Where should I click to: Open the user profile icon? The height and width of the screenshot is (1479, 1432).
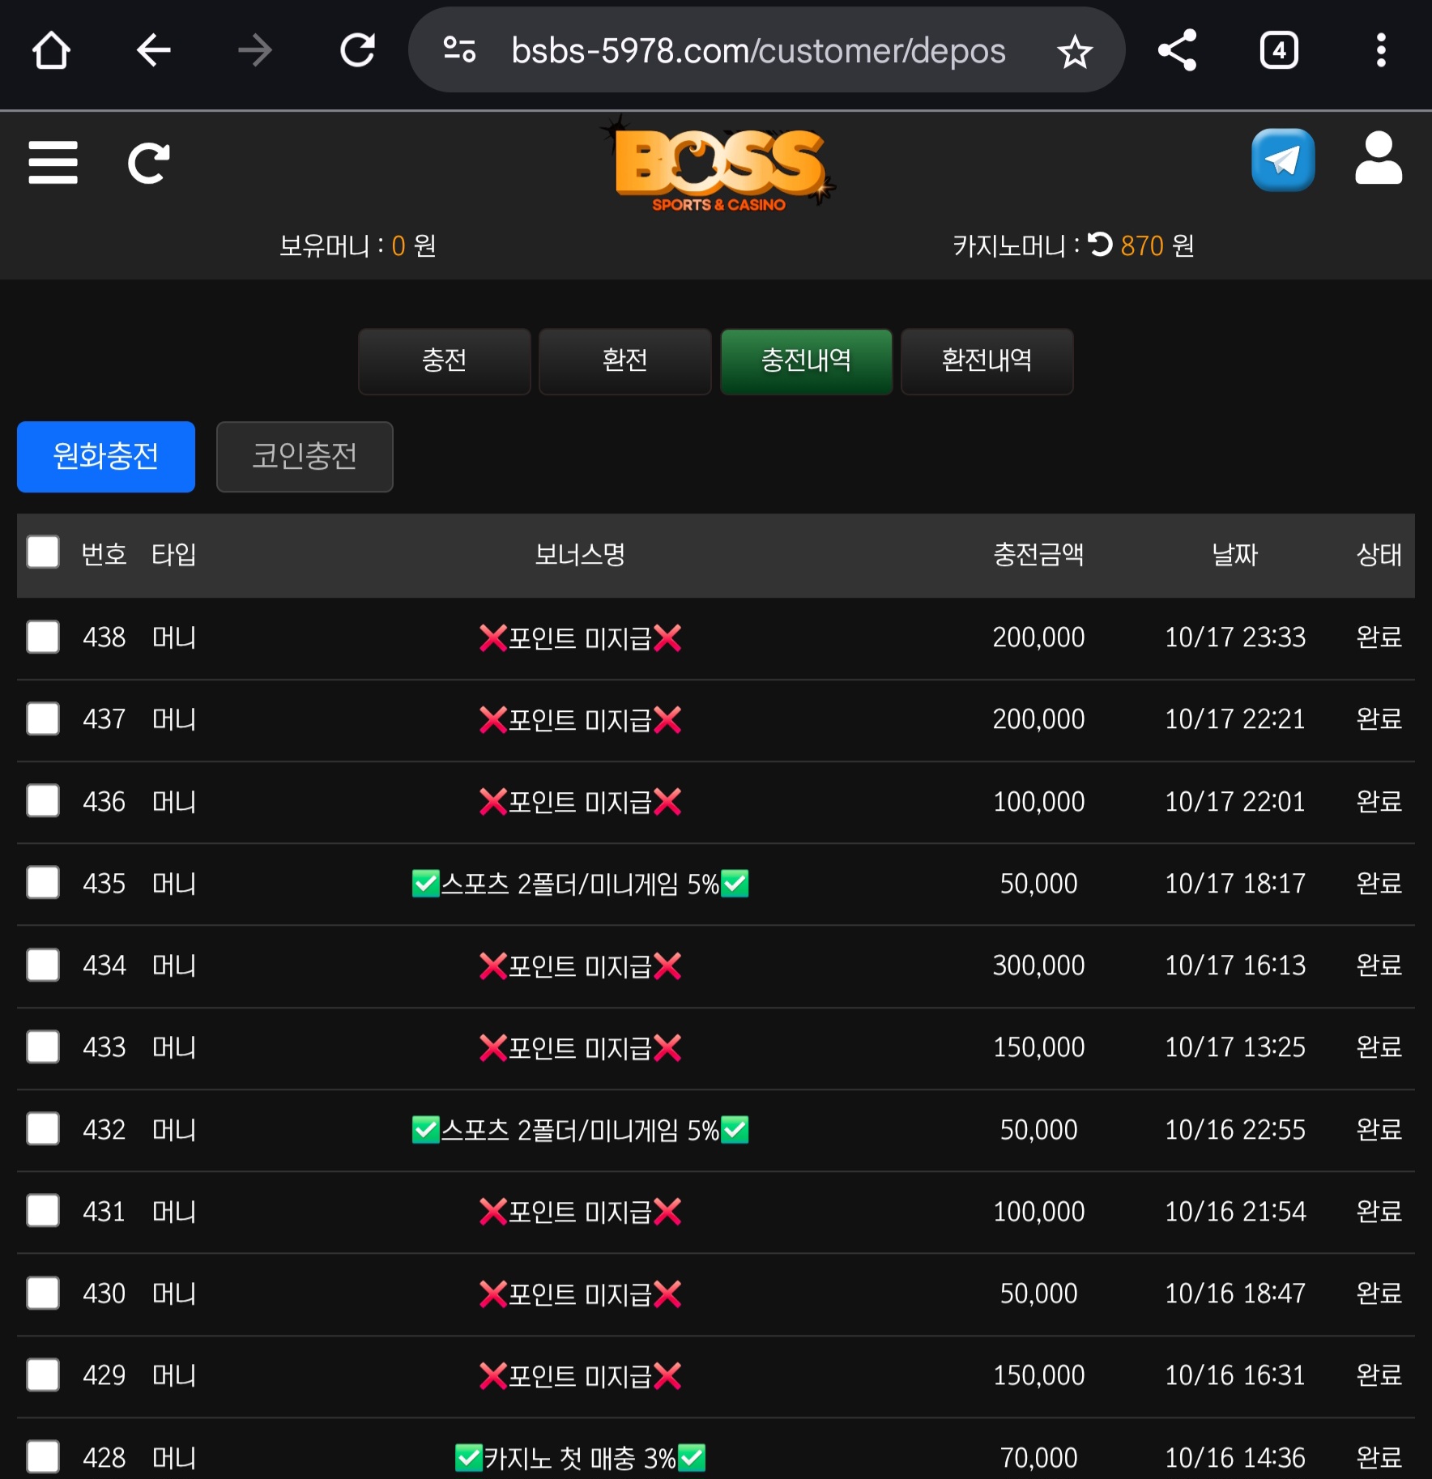pyautogui.click(x=1379, y=159)
